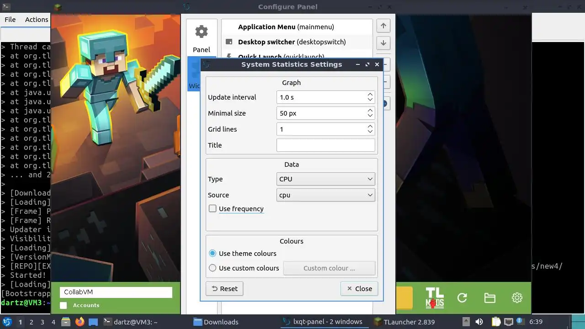Open the Panel gear tab in Configure Panel
This screenshot has height=329, width=585.
201,38
